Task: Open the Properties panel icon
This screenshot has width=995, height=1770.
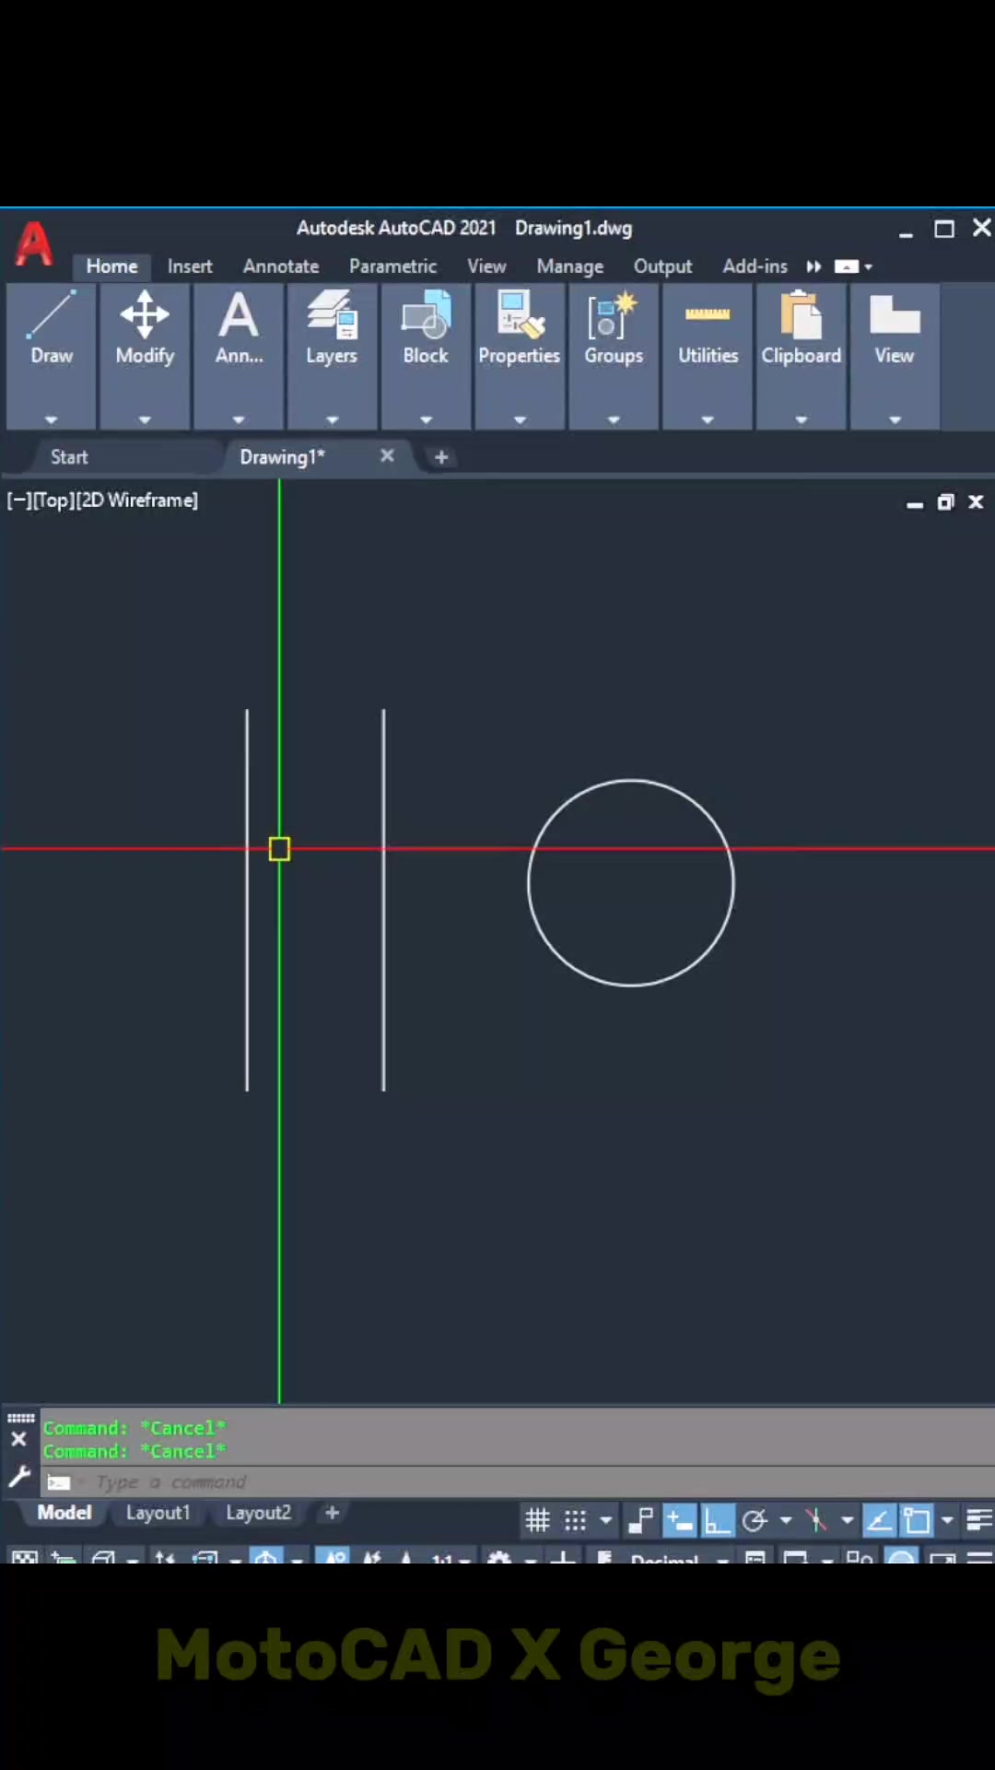Action: (520, 315)
